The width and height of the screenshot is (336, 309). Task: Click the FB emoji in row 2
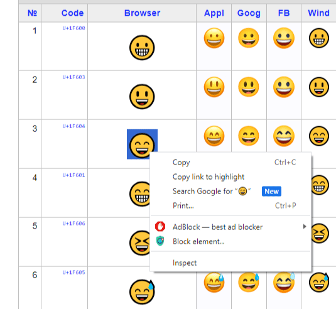click(284, 87)
